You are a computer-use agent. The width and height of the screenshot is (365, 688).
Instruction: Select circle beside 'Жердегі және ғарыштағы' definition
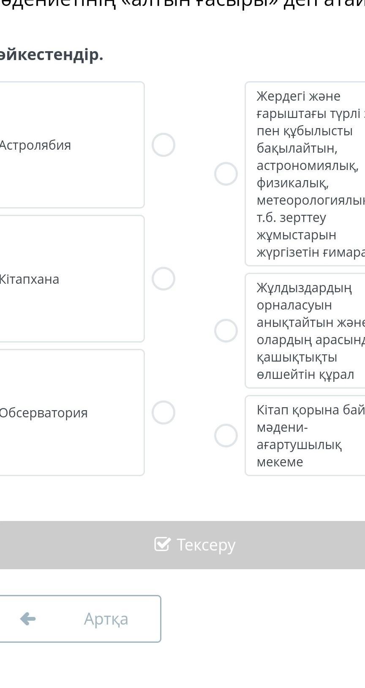226,174
